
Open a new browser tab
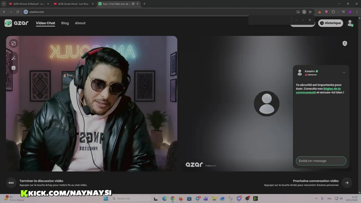tap(144, 4)
